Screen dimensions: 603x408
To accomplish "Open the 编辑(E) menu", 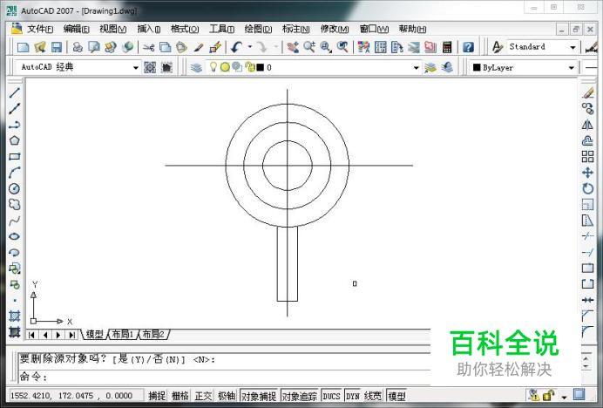I will [x=76, y=29].
